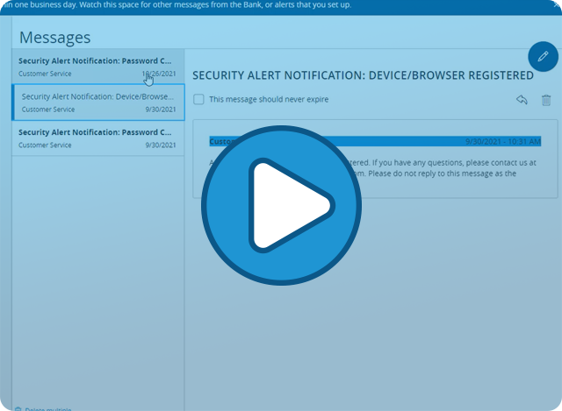Click the 'Delete multiple' link at the bottom
Viewport: 562px width, 411px height.
44,409
